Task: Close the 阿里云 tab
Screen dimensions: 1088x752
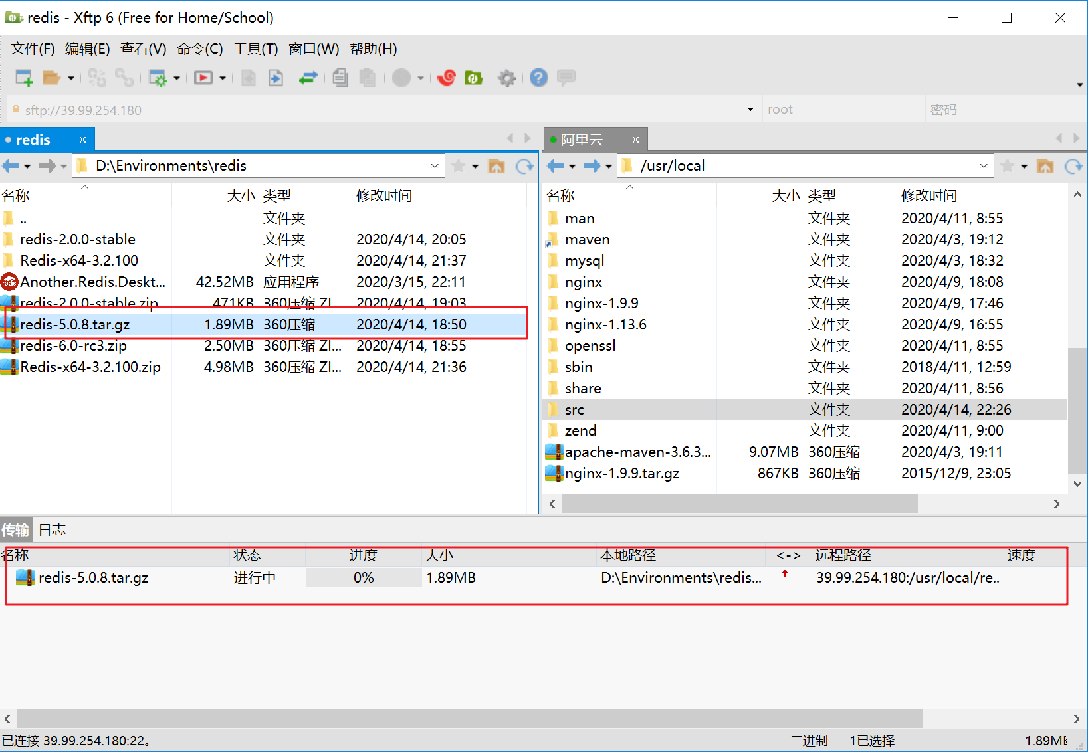Action: (635, 140)
